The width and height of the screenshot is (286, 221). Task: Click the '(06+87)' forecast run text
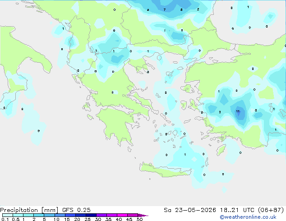271,210
